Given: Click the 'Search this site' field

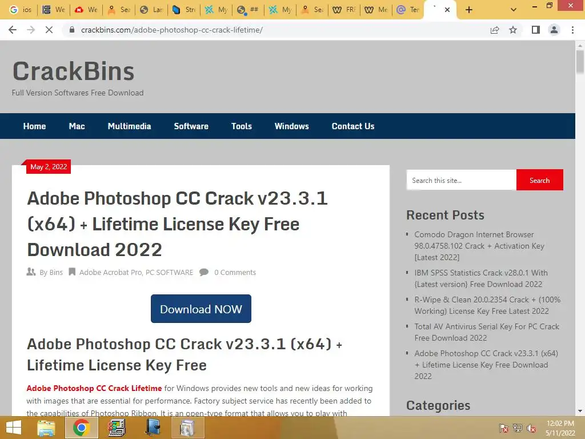Looking at the screenshot, I should coord(462,180).
